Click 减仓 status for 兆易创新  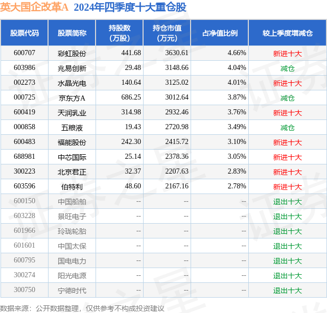288,68
